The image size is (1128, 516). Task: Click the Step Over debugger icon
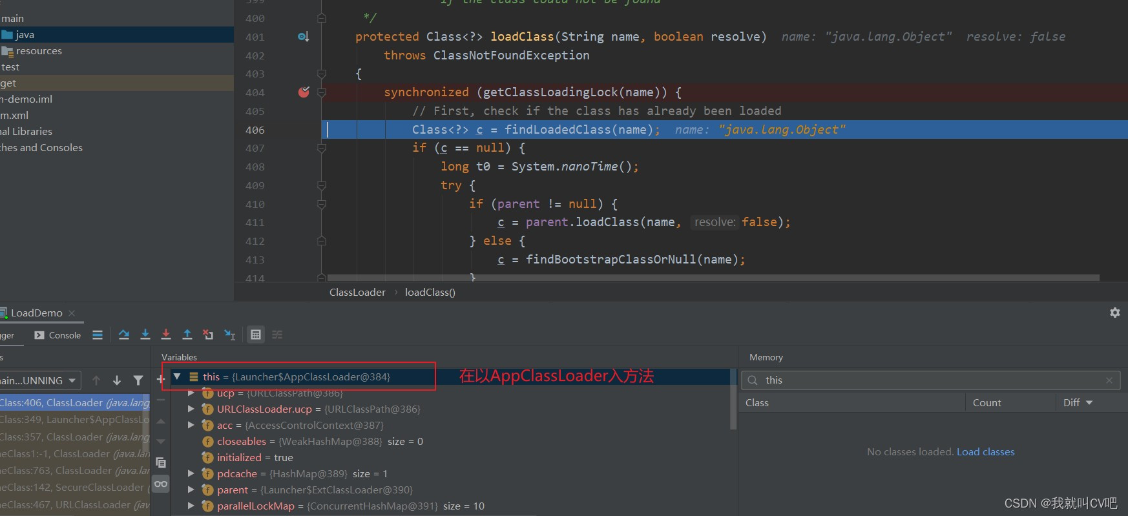(x=124, y=335)
